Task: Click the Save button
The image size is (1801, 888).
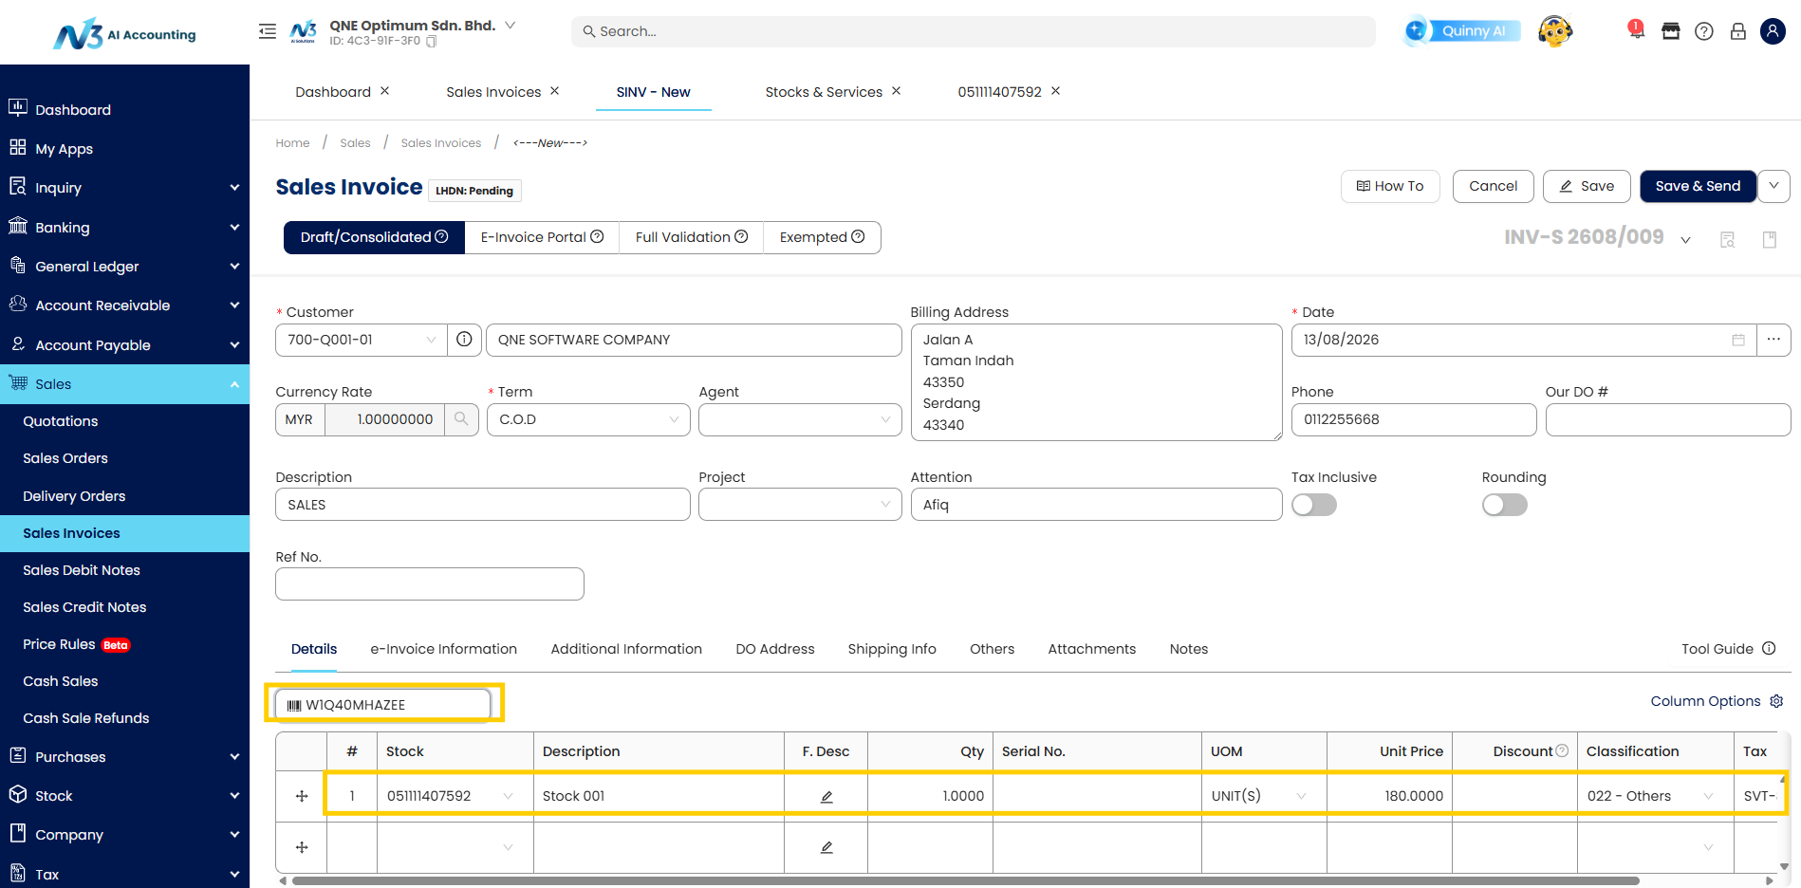Action: [1587, 186]
